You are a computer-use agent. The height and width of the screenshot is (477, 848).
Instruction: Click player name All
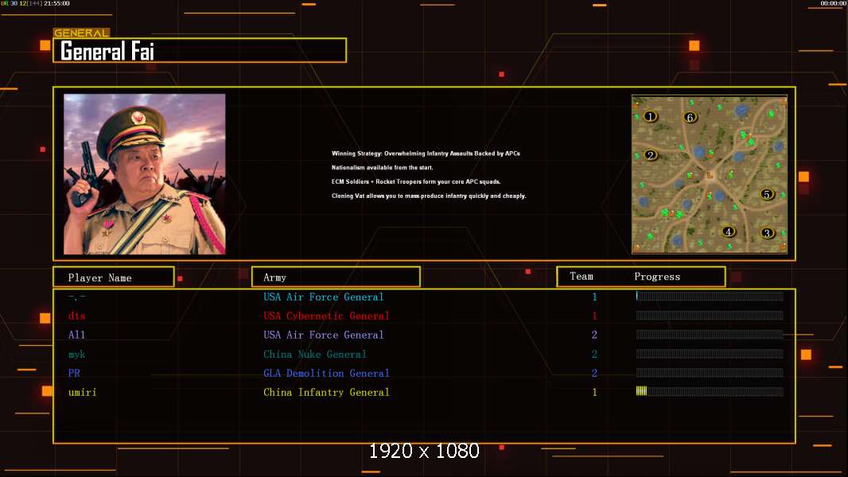(x=77, y=335)
